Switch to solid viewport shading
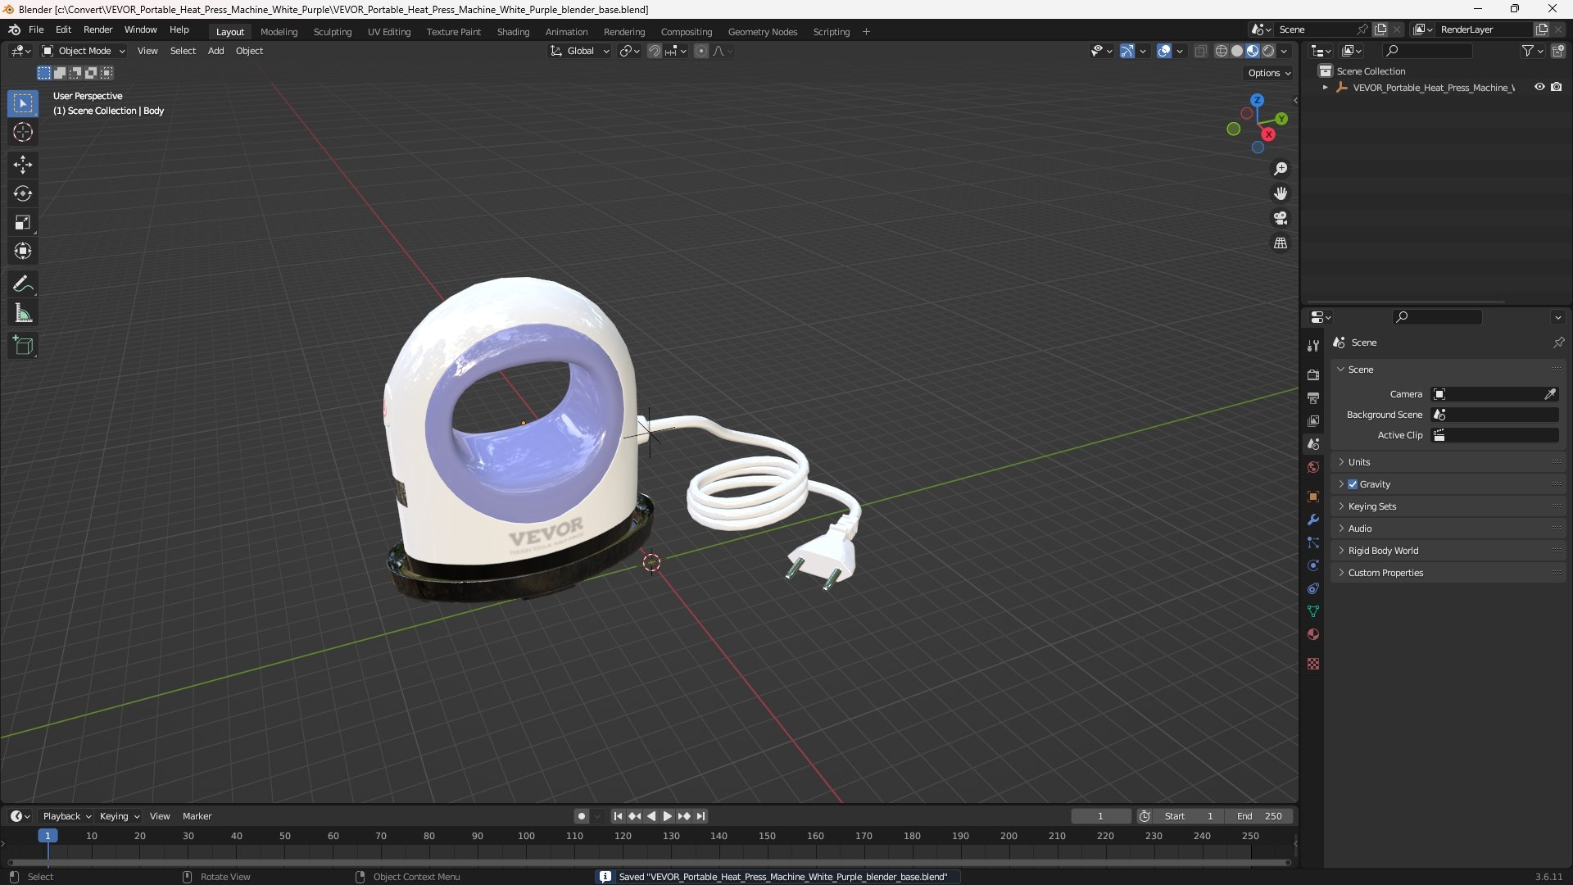Viewport: 1573px width, 885px height. click(x=1237, y=51)
